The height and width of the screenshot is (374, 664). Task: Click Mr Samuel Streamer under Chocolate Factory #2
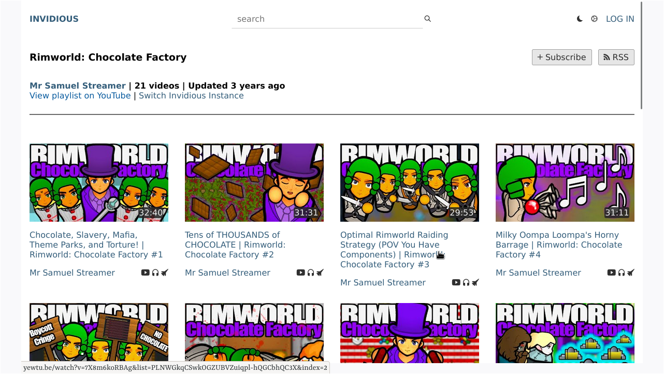(x=228, y=273)
